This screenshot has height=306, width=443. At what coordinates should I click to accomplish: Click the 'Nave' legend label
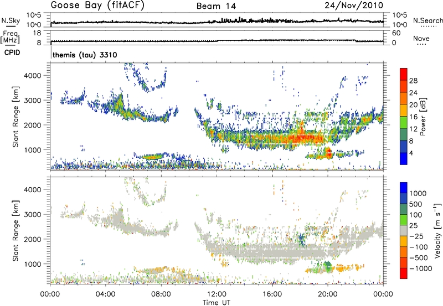(x=421, y=38)
